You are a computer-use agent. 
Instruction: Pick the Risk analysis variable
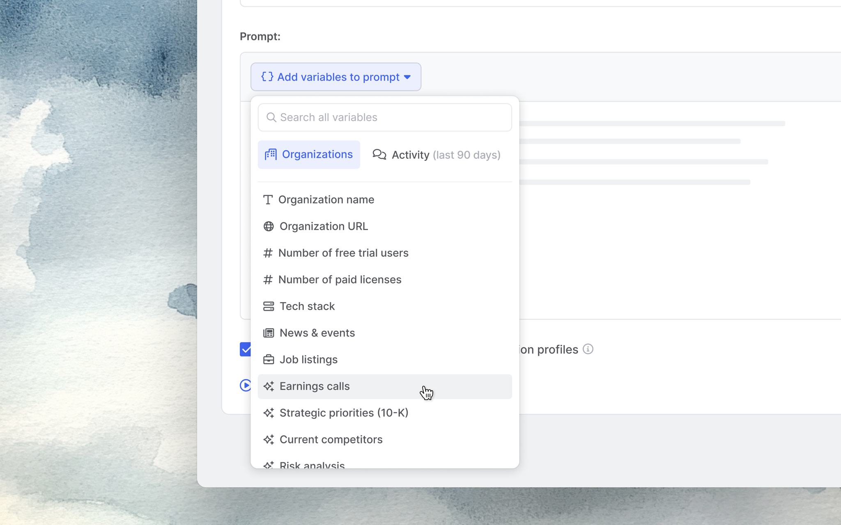click(312, 464)
